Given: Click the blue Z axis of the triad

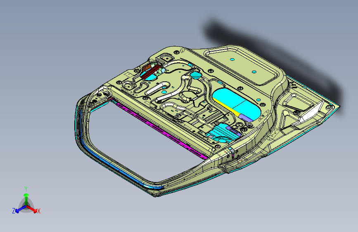Looking at the screenshot, I should click(20, 209).
